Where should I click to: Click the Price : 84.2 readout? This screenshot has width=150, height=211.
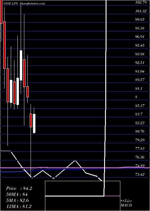coord(19,188)
